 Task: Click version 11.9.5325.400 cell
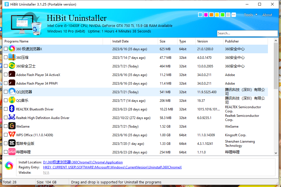pos(207,92)
